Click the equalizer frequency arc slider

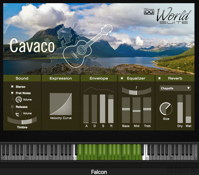point(137,91)
